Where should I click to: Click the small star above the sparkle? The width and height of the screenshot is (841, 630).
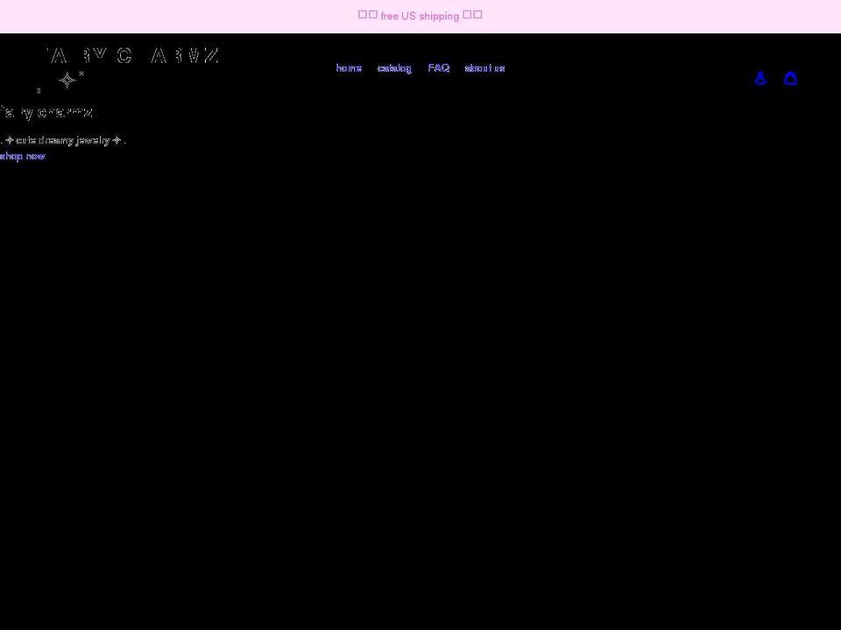pyautogui.click(x=80, y=73)
